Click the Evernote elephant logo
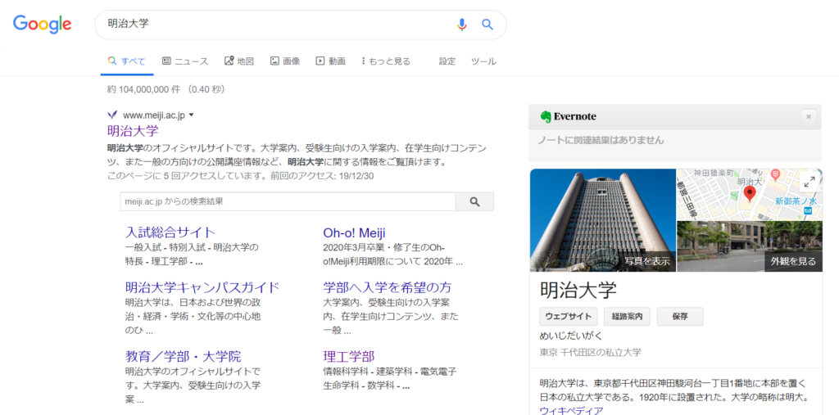This screenshot has width=839, height=415. click(x=545, y=116)
